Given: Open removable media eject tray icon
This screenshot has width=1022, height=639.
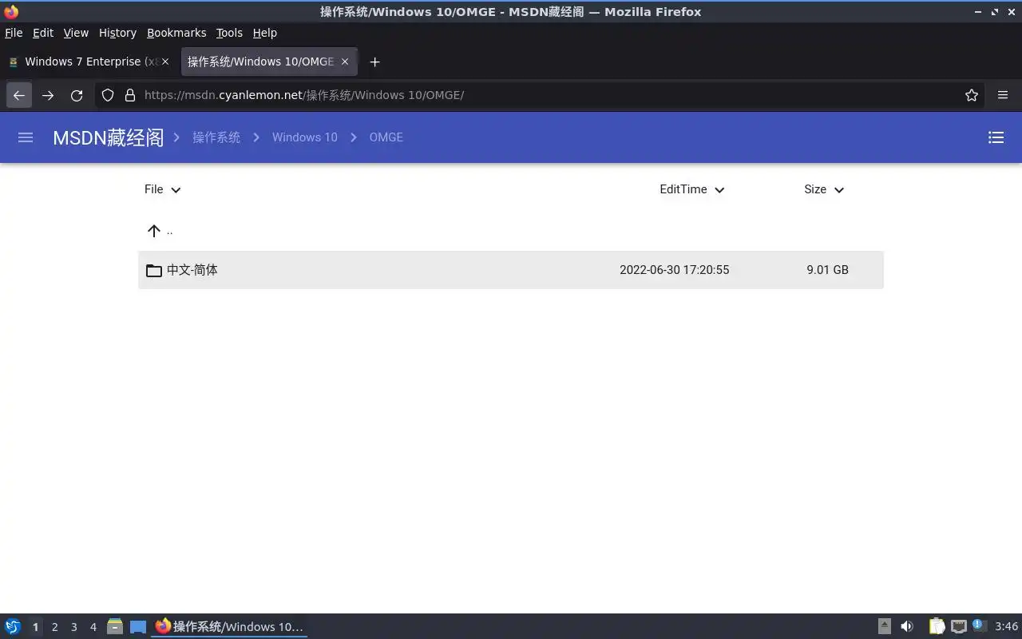Looking at the screenshot, I should (884, 627).
